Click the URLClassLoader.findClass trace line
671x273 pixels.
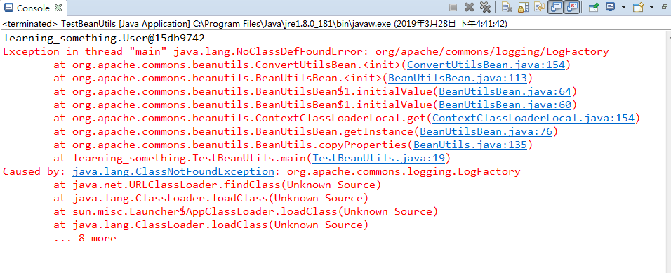point(218,185)
